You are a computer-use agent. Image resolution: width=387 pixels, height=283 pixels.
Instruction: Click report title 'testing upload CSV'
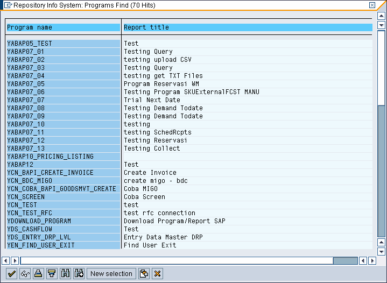[x=158, y=60]
